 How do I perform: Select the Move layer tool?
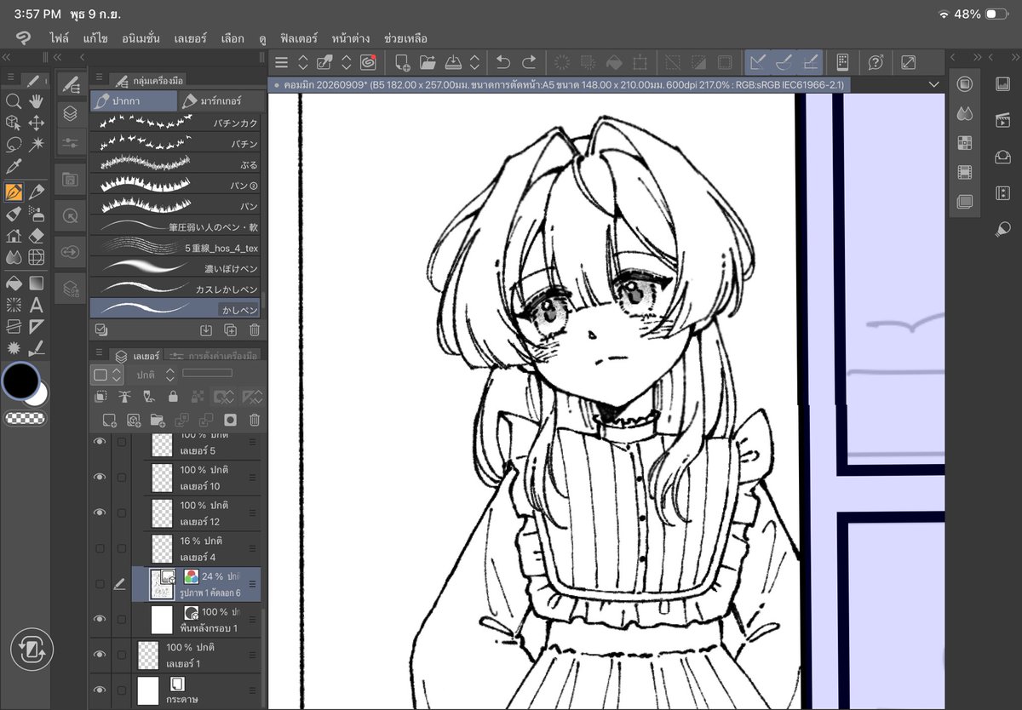pos(37,123)
